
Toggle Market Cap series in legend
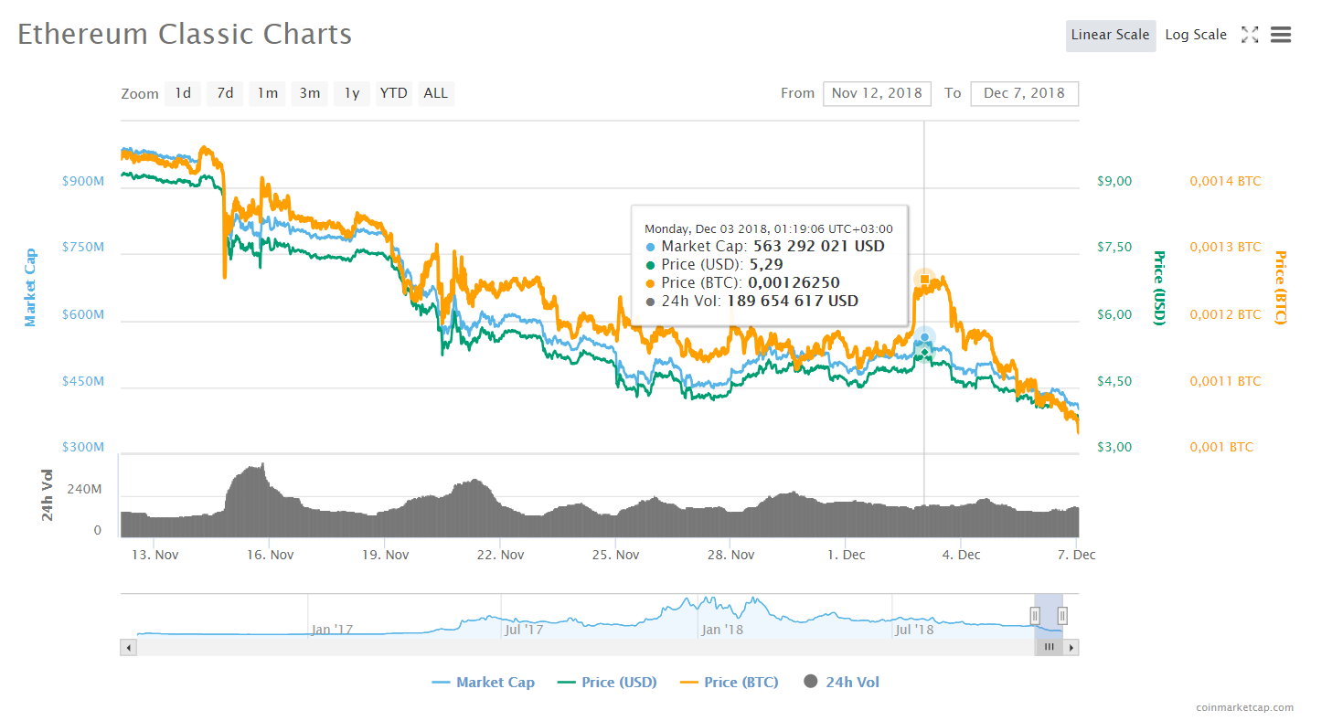[483, 682]
